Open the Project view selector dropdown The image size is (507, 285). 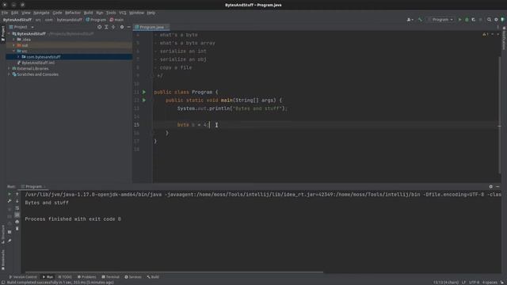[21, 27]
